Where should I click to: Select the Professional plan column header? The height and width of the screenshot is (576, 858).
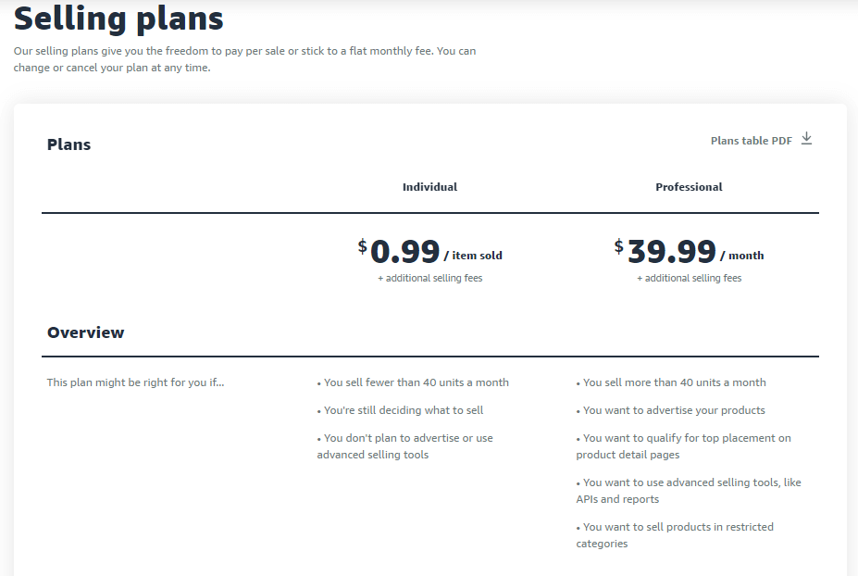(x=689, y=187)
